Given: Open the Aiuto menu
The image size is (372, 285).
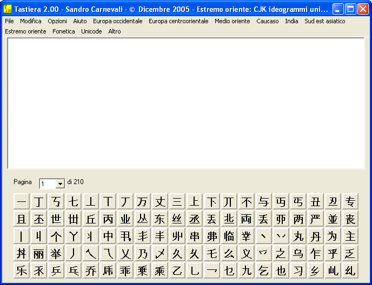Looking at the screenshot, I should 80,21.
